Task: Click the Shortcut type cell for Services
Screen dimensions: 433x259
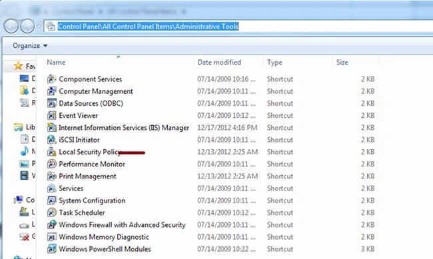Action: coord(280,188)
